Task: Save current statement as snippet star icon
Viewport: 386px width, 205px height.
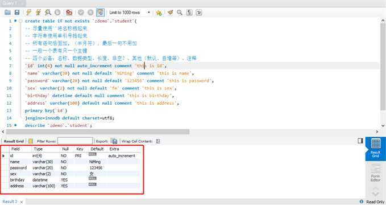Action: (159, 13)
